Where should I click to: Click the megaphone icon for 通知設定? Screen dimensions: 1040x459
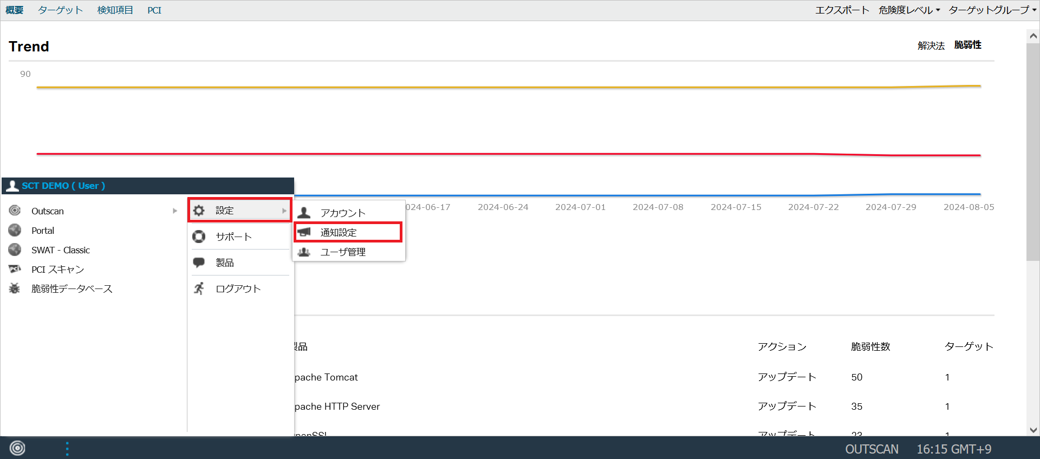click(304, 232)
